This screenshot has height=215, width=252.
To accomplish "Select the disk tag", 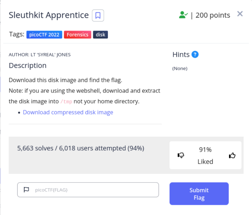I will 100,34.
